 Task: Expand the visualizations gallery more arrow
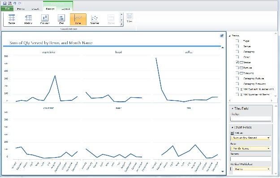121,24
